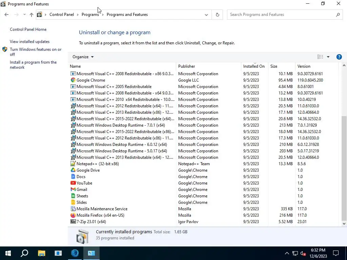Click the Docs app icon
347x260 pixels.
[73, 176]
